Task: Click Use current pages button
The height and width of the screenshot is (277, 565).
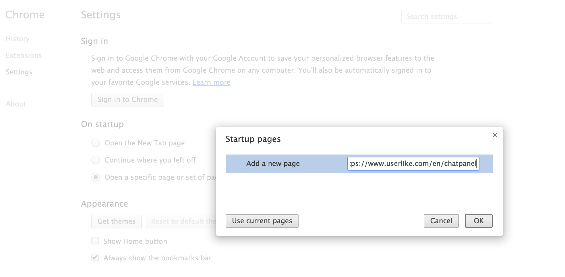Action: coord(262,221)
